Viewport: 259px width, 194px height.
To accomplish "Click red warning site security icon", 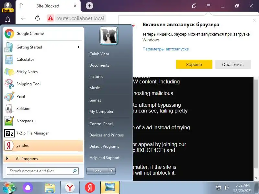I will (51, 18).
